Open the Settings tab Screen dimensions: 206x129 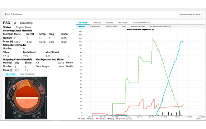coord(110,23)
